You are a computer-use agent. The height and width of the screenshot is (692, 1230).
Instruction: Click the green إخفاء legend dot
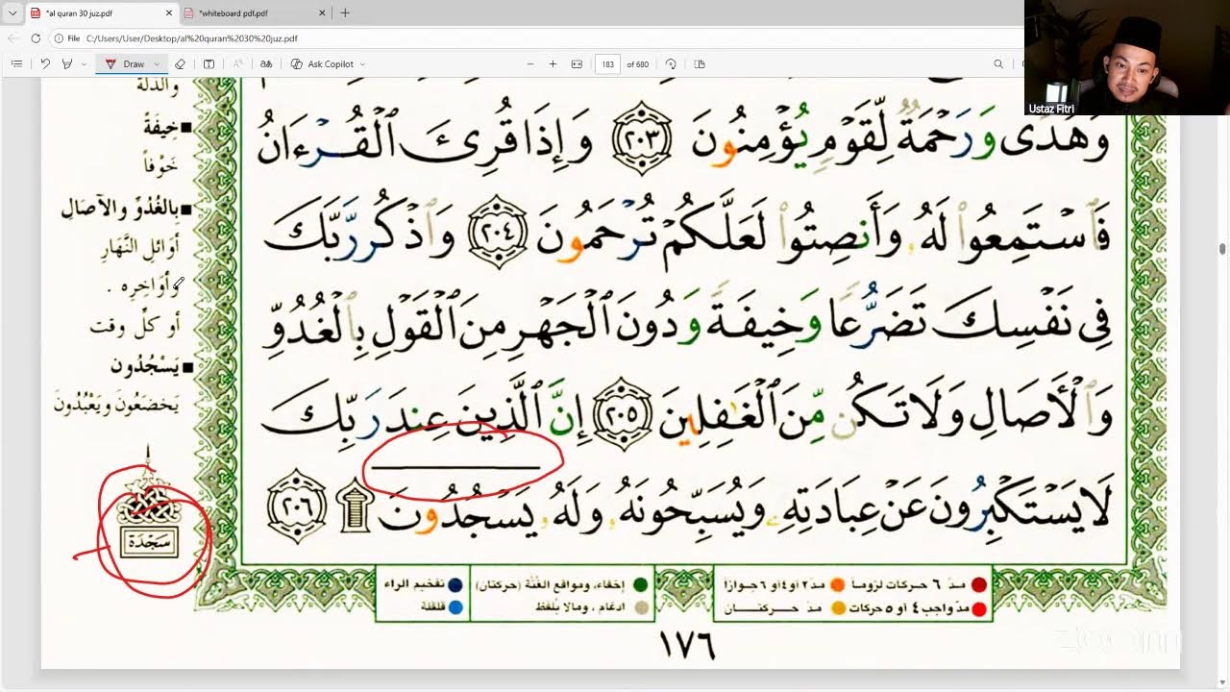coord(640,584)
